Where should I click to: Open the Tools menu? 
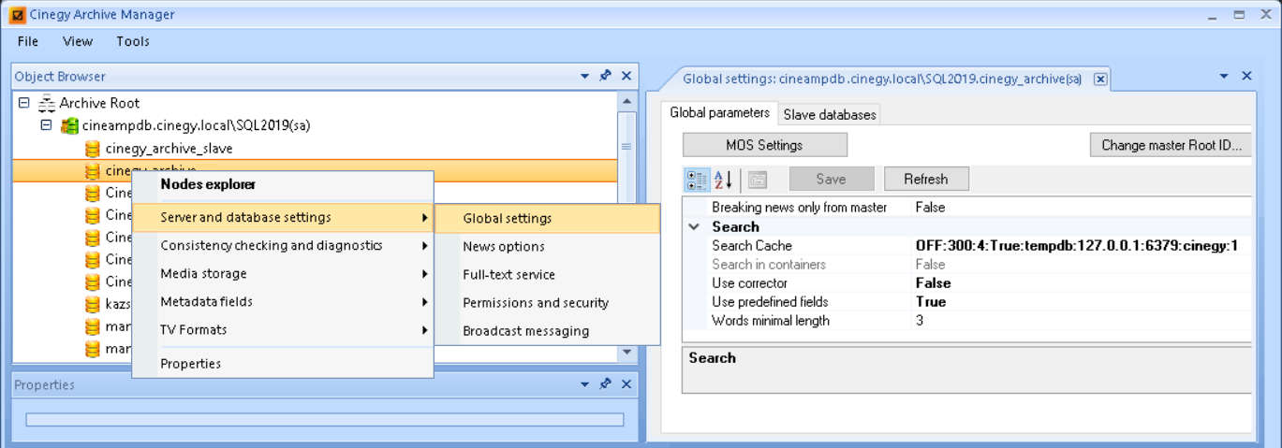(x=133, y=41)
